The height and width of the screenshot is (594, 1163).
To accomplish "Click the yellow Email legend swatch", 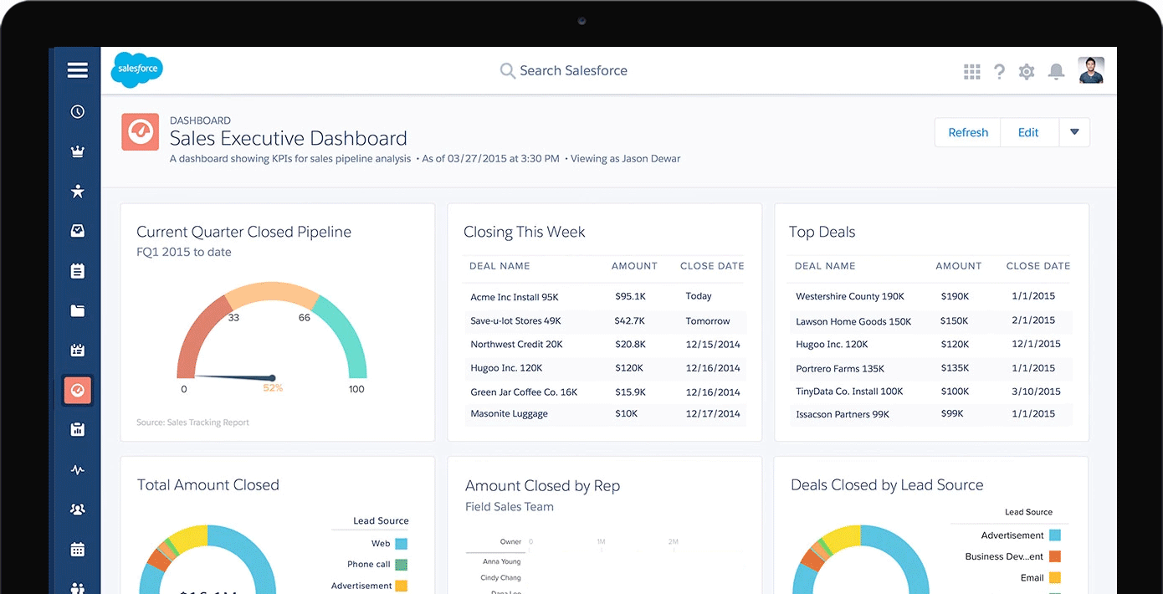I will pyautogui.click(x=1055, y=577).
